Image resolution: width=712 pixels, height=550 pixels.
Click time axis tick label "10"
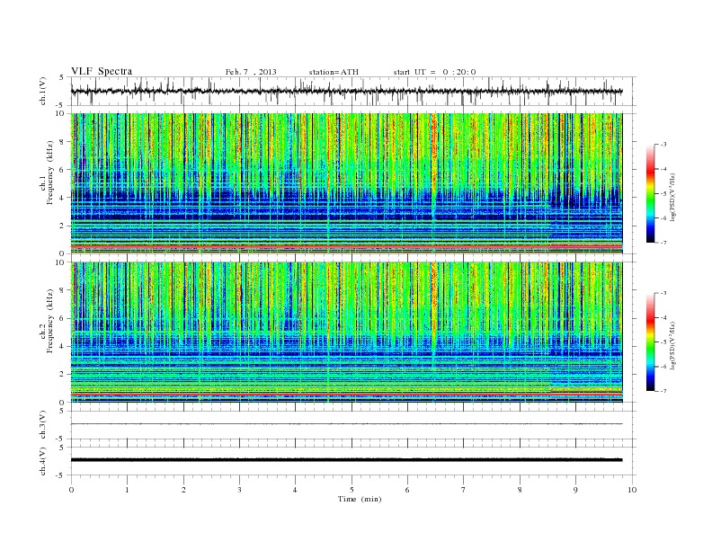632,490
